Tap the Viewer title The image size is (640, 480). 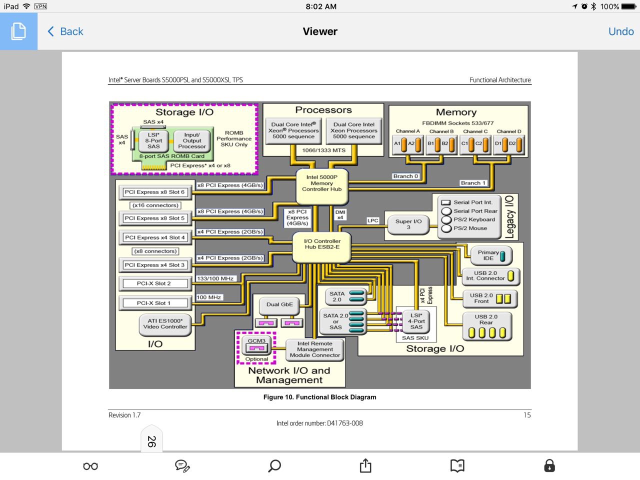320,31
